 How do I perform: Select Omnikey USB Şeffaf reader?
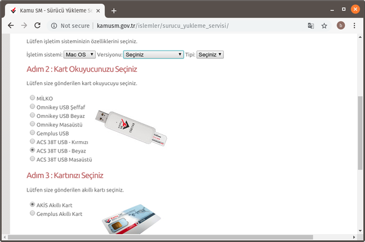click(32, 106)
